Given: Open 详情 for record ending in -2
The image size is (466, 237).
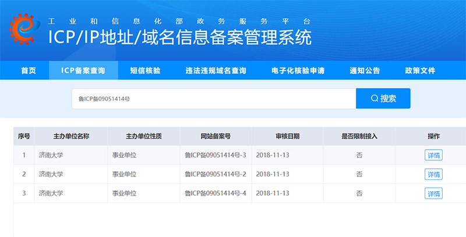Looking at the screenshot, I should tap(433, 174).
